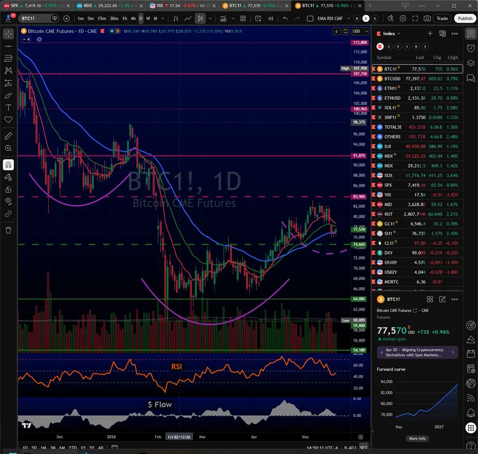The image size is (478, 454).
Task: Click the create alert icon in top toolbar
Action: pos(258,18)
